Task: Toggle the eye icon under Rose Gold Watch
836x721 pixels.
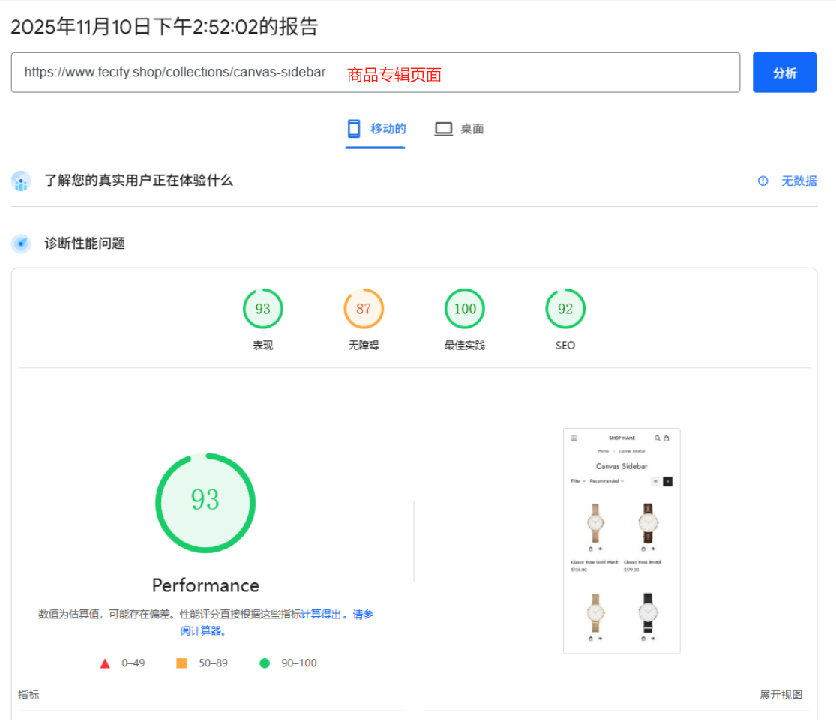Action: pyautogui.click(x=600, y=549)
